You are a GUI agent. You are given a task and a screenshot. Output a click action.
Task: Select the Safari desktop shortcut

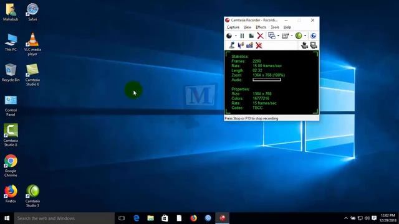coord(32,12)
